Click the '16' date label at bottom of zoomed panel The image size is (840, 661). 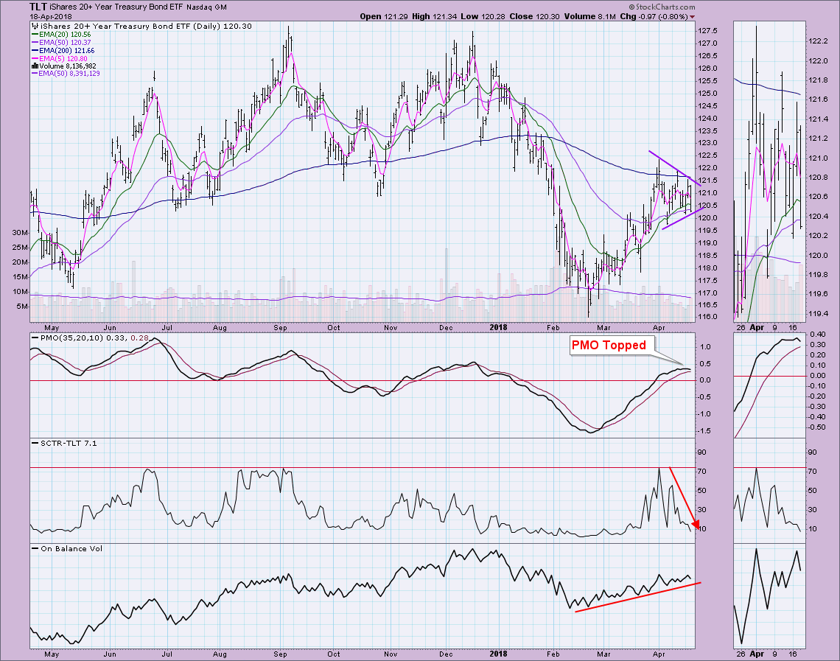(794, 654)
